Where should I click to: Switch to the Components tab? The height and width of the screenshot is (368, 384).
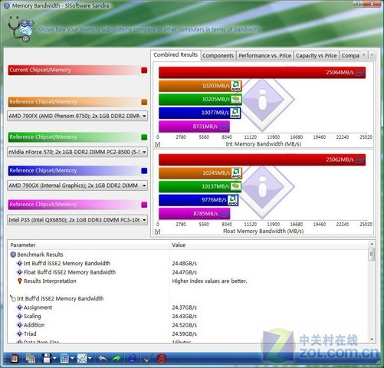218,55
